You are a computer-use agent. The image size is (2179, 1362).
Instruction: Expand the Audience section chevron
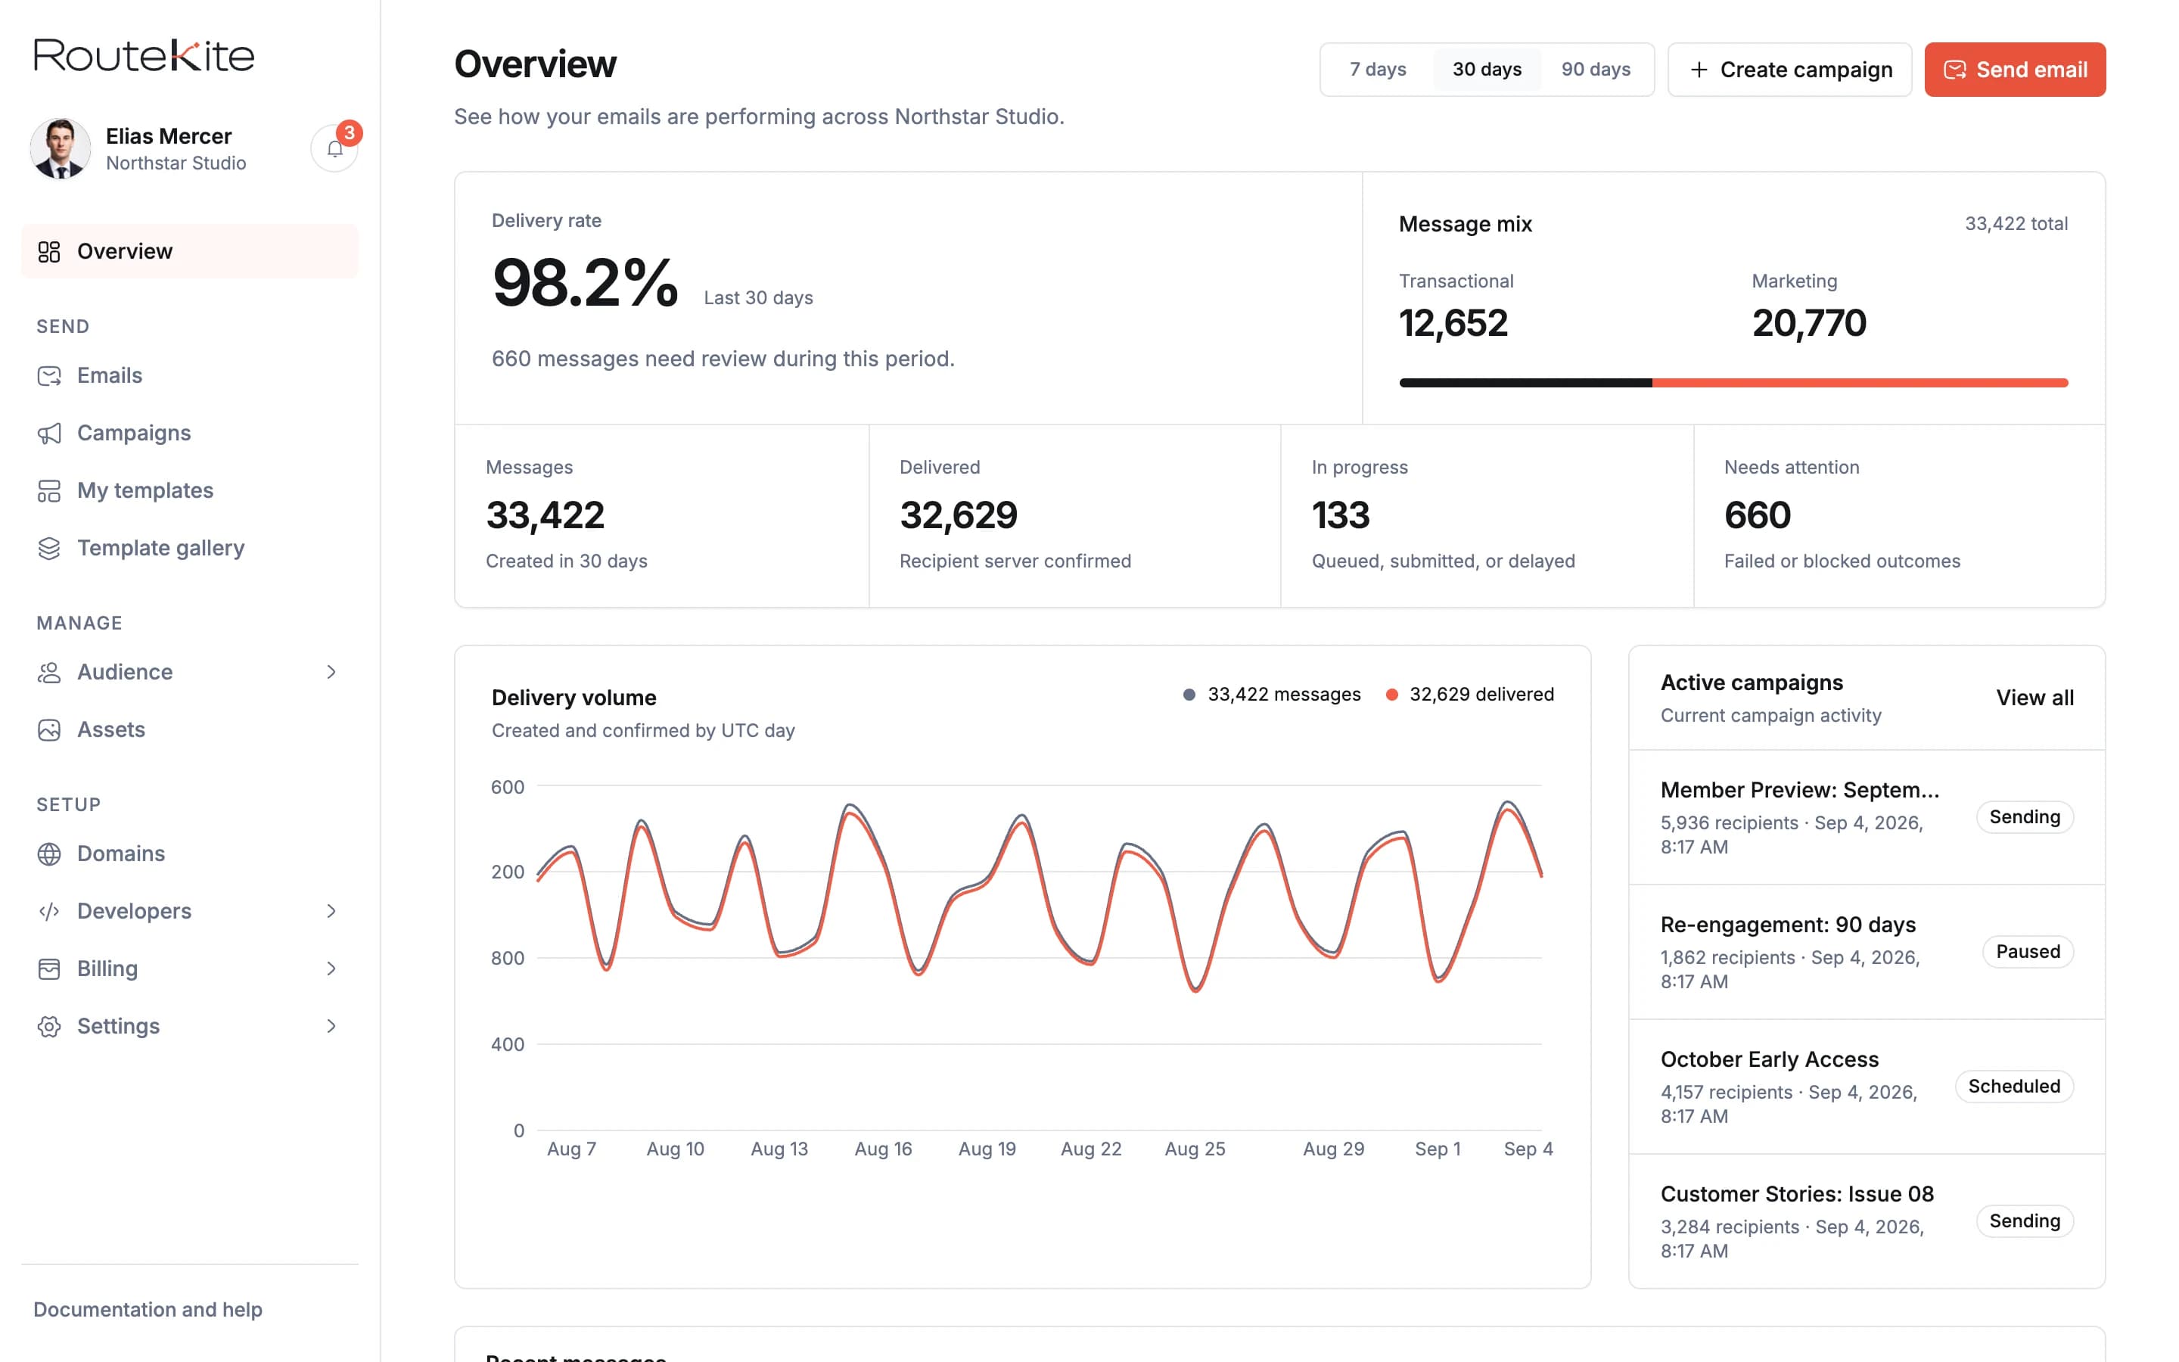(331, 672)
